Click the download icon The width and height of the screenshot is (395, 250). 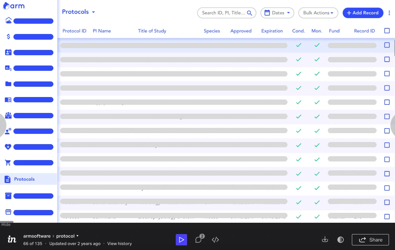click(325, 239)
